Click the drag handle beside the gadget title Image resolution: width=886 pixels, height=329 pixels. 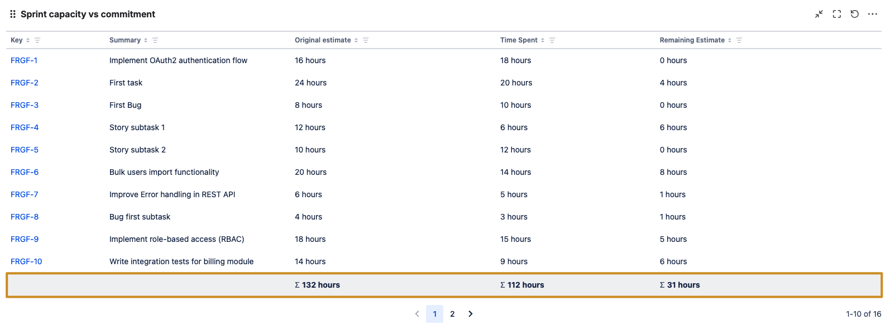point(13,14)
